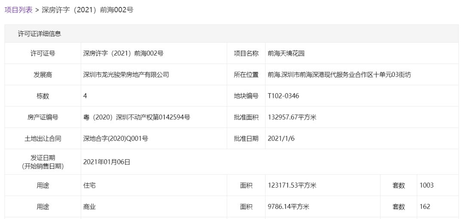Select 粤（2020）深圳不动产权第0142594号 value
464x219 pixels.
(137, 117)
